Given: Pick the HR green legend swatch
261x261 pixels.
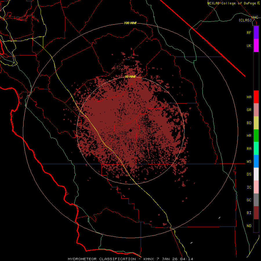Looking at the screenshot, I should [x=256, y=136].
